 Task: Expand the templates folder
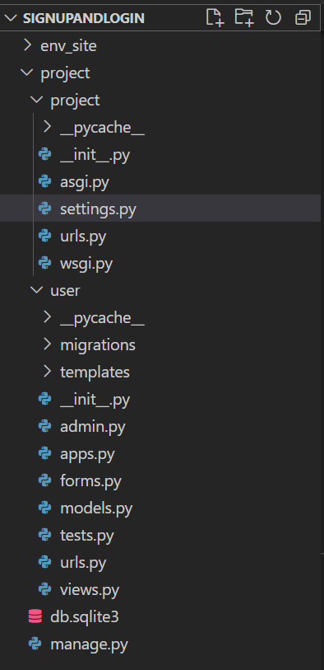pyautogui.click(x=48, y=372)
